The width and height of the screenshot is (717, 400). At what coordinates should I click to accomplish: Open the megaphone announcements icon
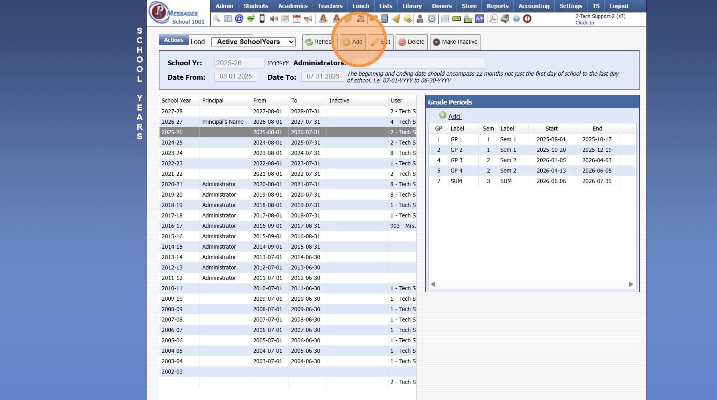point(308,19)
